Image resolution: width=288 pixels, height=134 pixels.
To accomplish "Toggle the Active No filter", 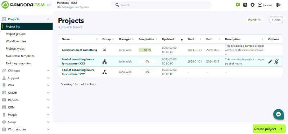I will coord(255,19).
